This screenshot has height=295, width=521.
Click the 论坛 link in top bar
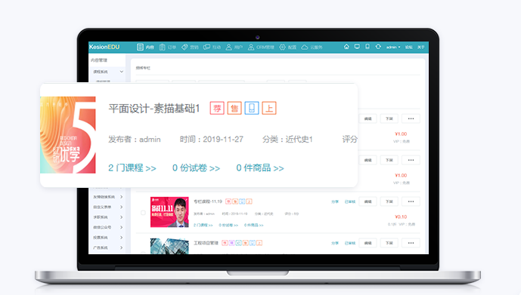(408, 47)
